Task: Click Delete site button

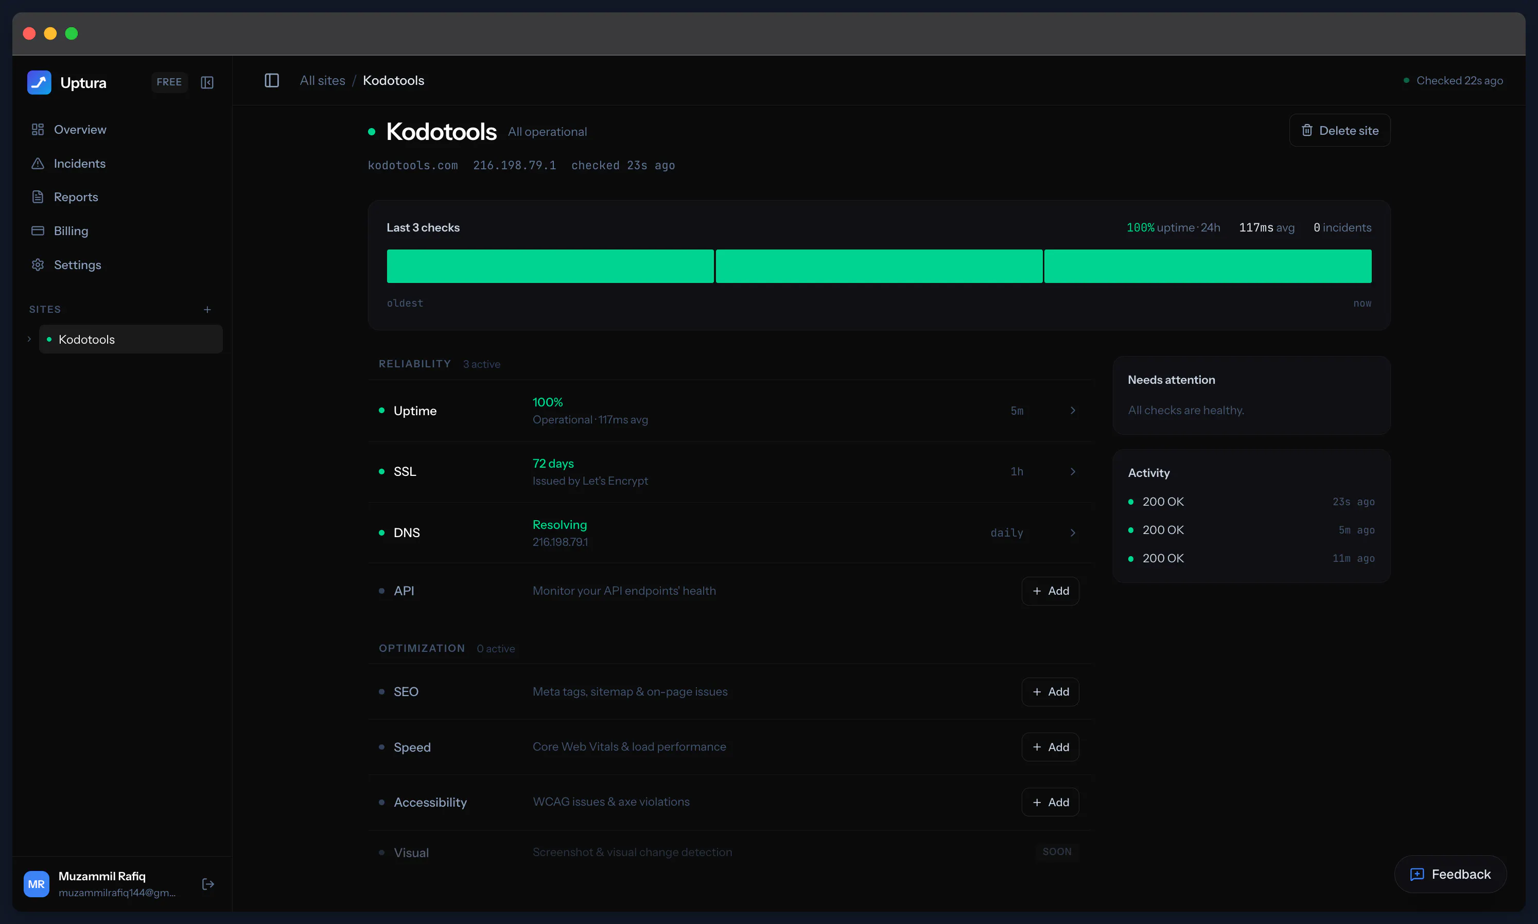Action: [1339, 130]
